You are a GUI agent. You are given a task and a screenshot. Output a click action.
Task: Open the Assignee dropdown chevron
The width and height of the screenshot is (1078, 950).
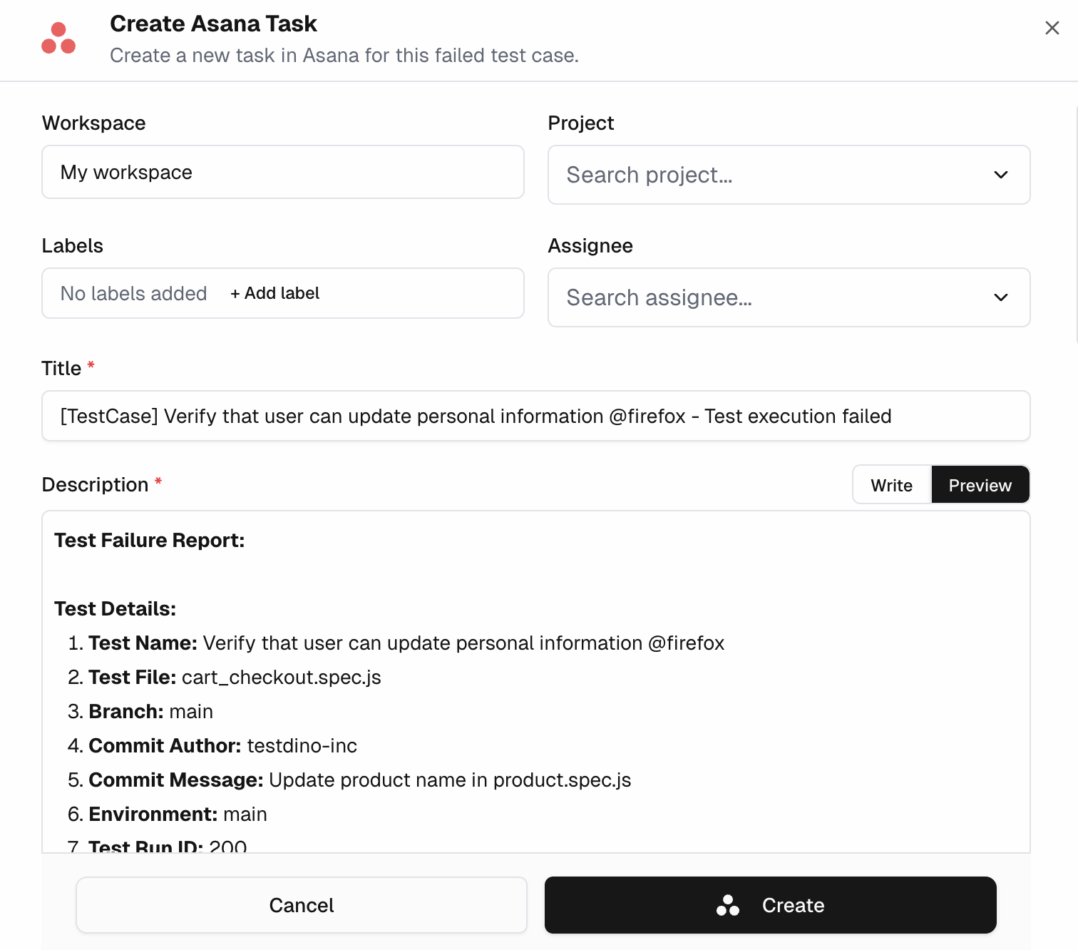click(1000, 297)
